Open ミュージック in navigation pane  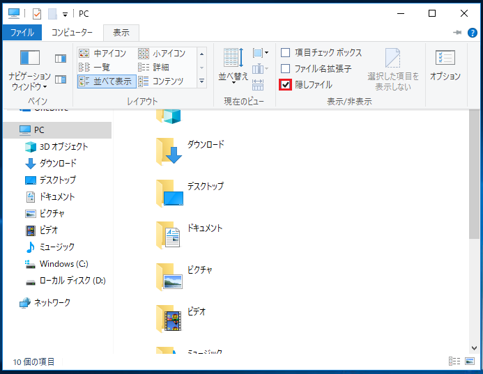click(56, 247)
